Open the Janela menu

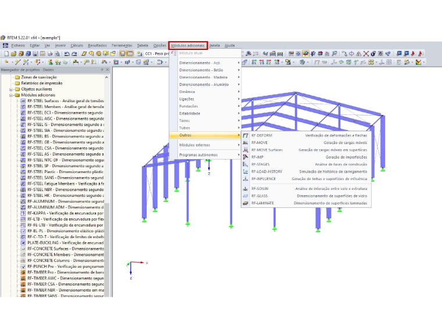[215, 45]
